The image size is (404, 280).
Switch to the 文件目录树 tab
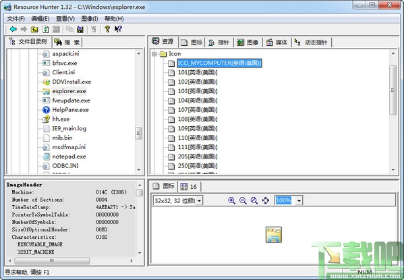28,42
